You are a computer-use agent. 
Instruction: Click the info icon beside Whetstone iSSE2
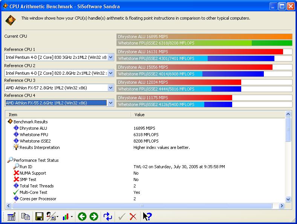(x=16, y=141)
